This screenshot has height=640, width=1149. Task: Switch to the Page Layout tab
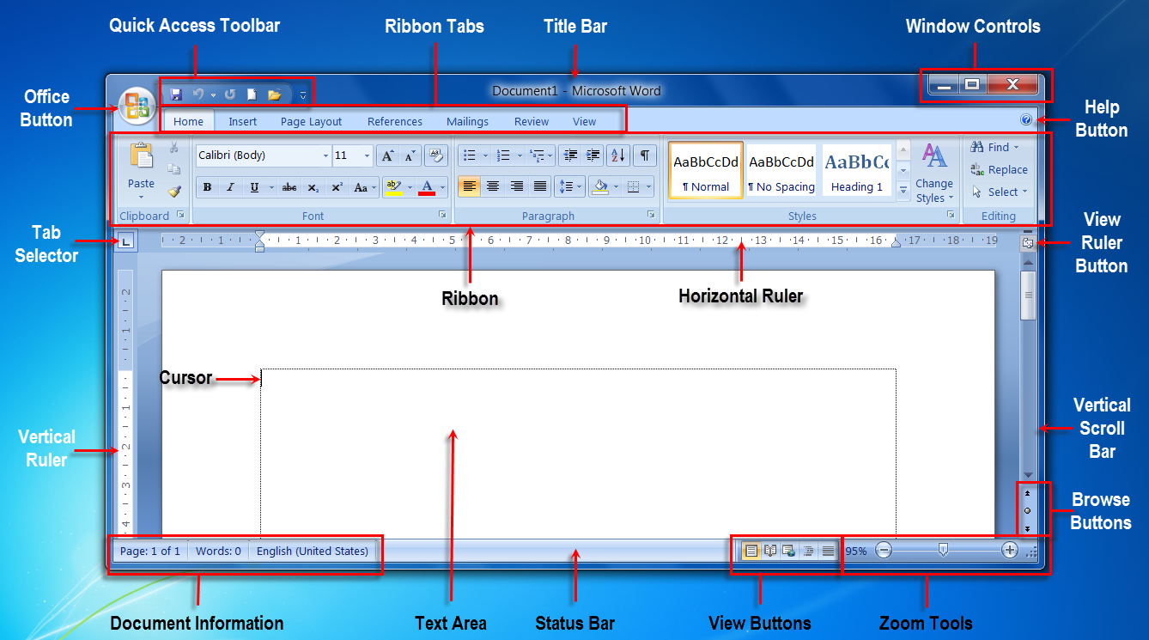click(x=311, y=121)
